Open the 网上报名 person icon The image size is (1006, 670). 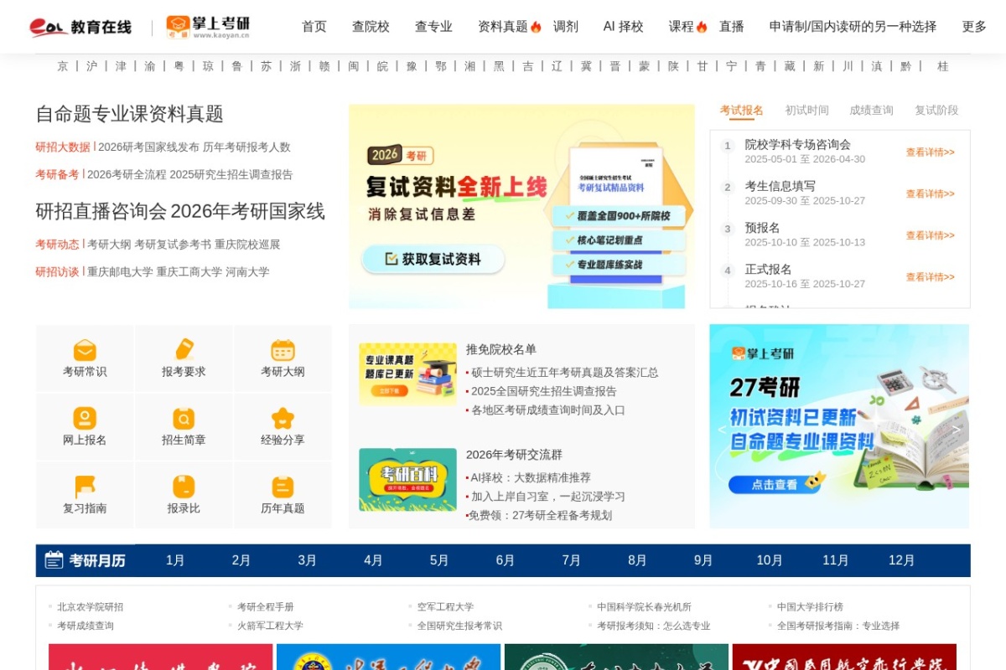(x=85, y=418)
